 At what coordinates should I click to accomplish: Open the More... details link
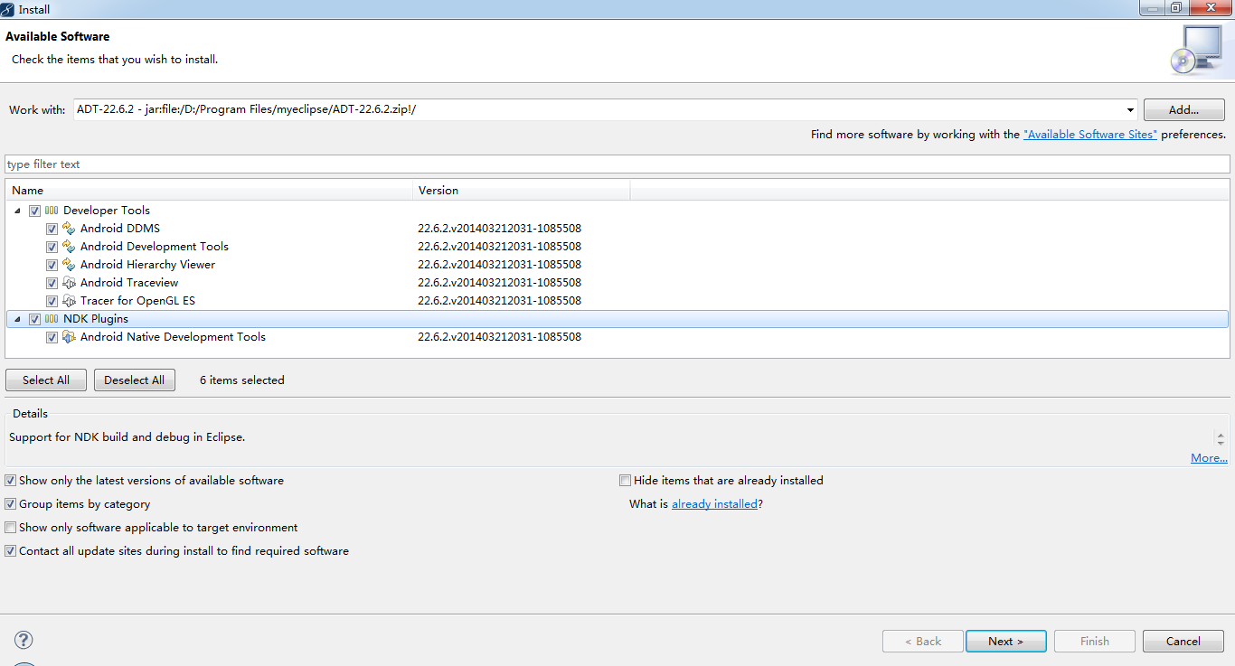[x=1209, y=458]
